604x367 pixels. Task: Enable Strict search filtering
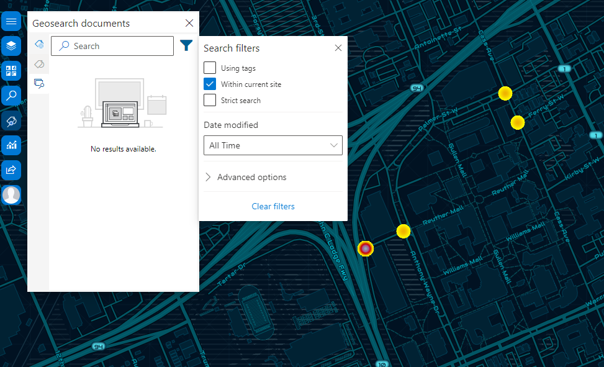coord(209,100)
